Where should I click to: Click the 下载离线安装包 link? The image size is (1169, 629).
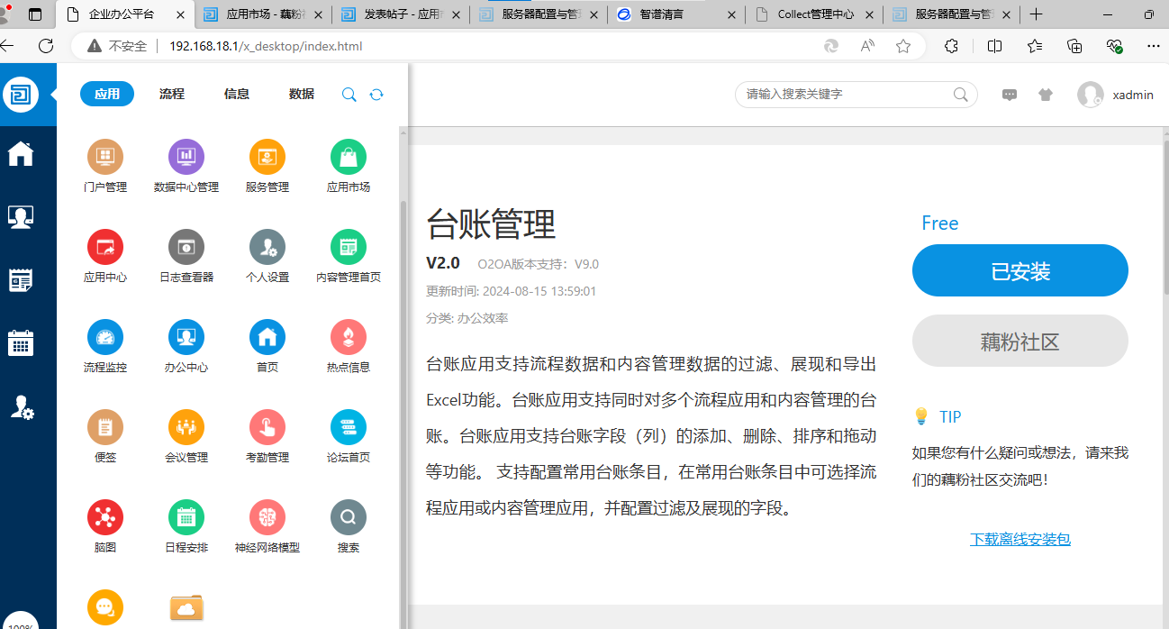pyautogui.click(x=1020, y=539)
